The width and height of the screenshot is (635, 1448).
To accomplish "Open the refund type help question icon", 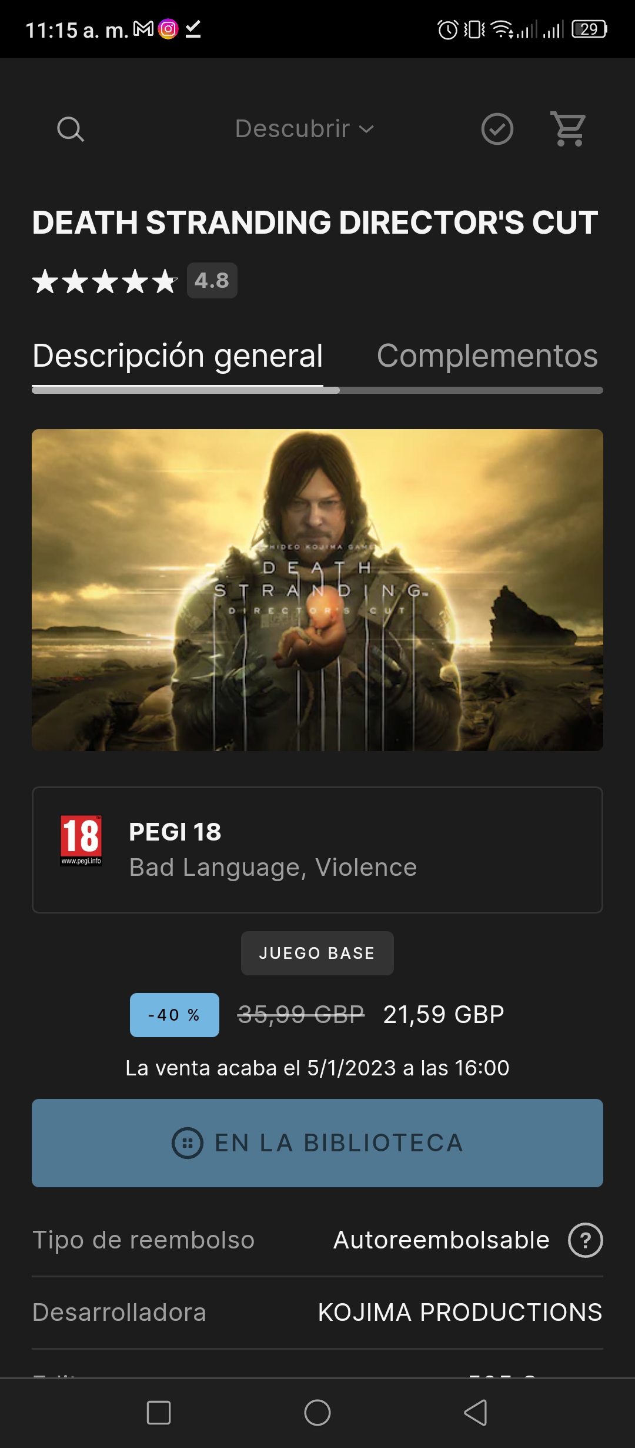I will coord(585,1240).
